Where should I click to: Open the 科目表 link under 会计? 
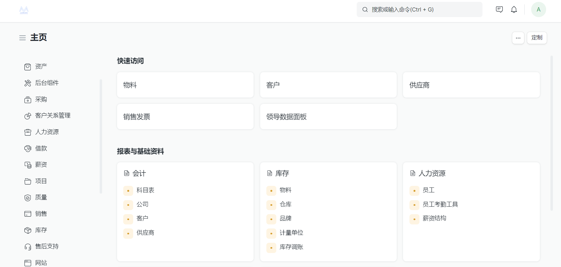145,190
